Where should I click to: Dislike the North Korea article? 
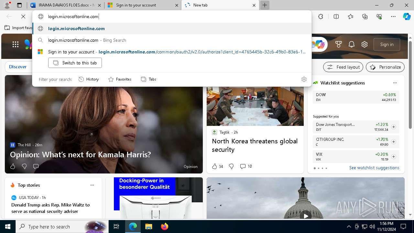click(x=231, y=166)
